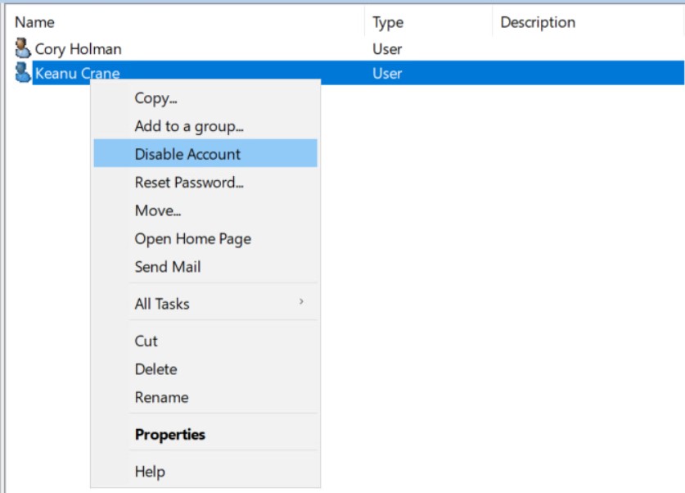Select the Cory Holman name text
685x493 pixels.
[78, 49]
